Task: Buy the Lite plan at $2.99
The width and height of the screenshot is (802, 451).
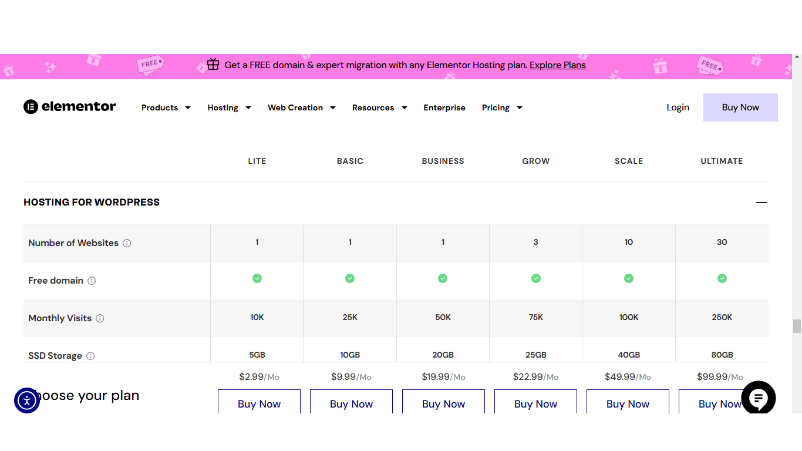Action: [259, 402]
